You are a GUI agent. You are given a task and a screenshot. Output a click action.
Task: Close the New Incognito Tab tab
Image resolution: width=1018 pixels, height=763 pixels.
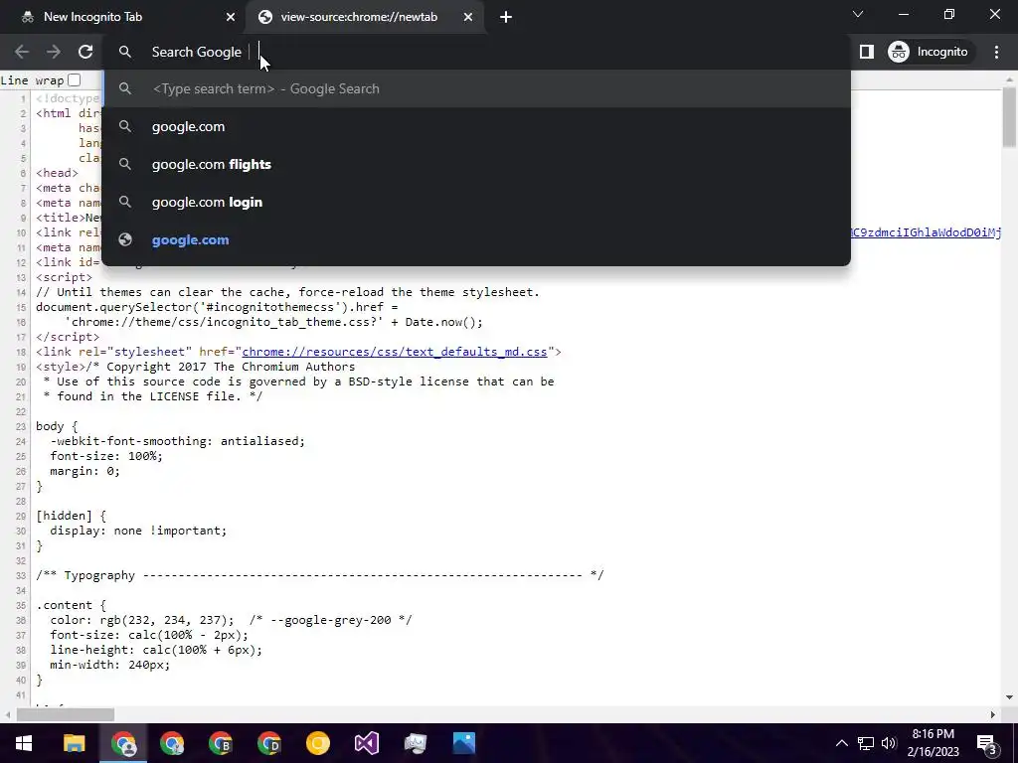pos(231,18)
